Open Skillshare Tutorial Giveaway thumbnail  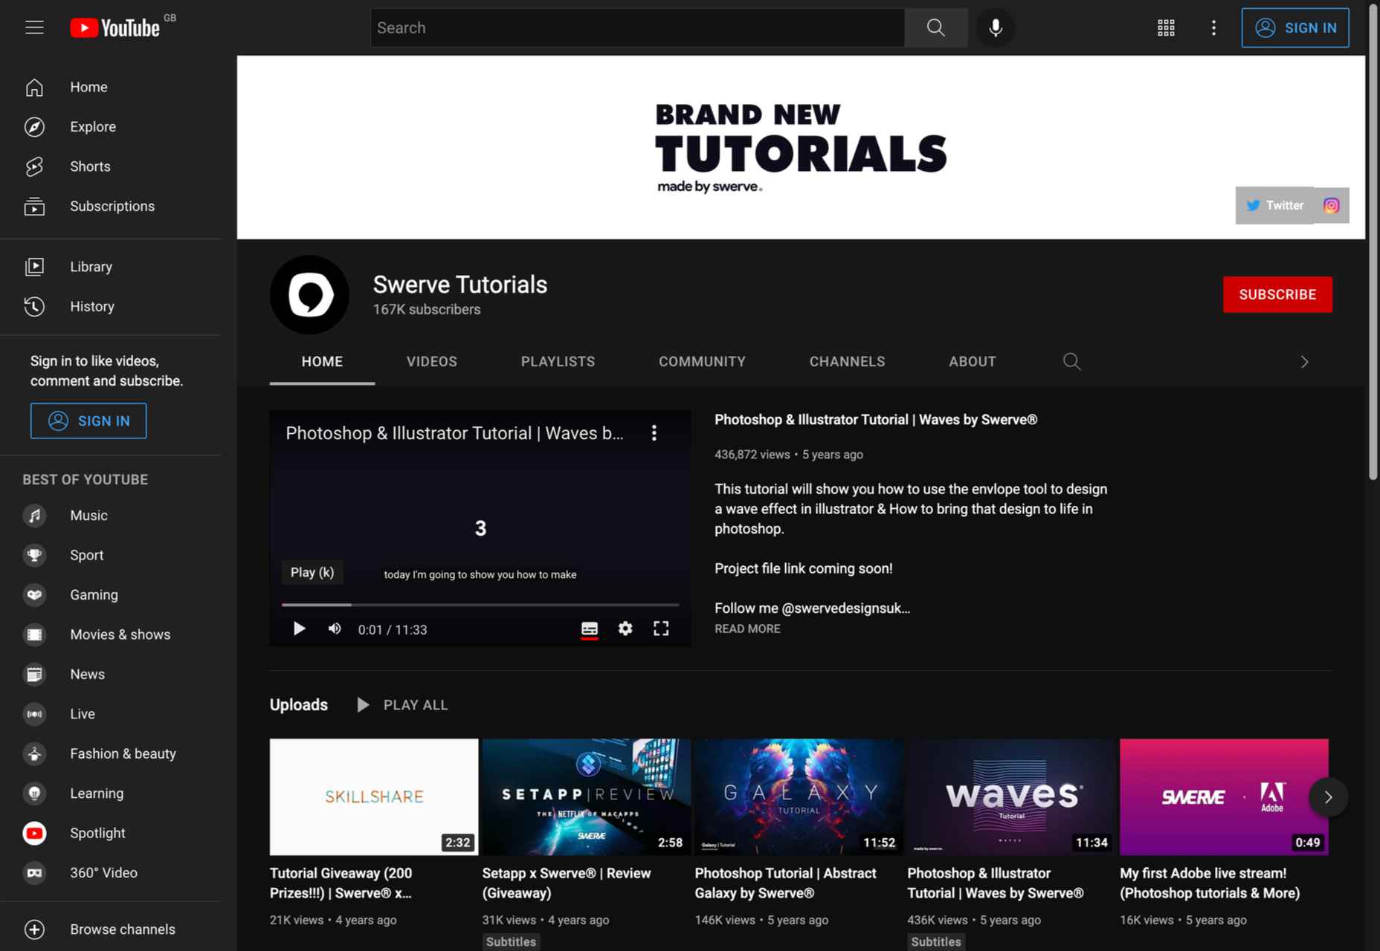click(x=374, y=797)
